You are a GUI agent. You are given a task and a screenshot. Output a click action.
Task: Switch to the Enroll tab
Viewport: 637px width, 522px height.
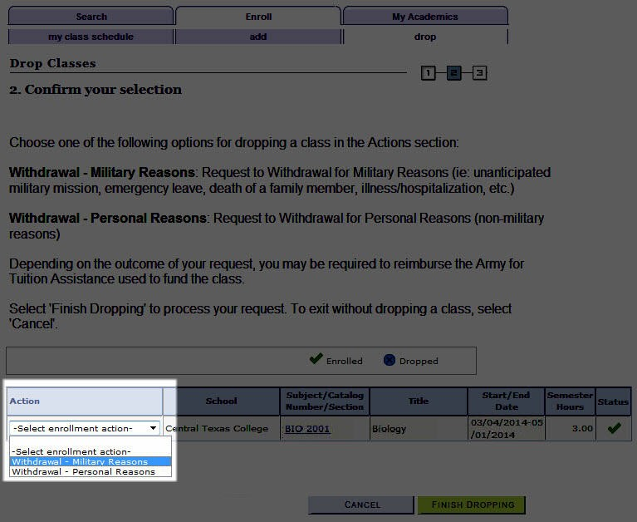[x=258, y=17]
